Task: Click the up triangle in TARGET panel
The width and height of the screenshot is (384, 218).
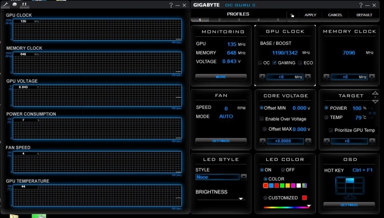Action: 375,93
